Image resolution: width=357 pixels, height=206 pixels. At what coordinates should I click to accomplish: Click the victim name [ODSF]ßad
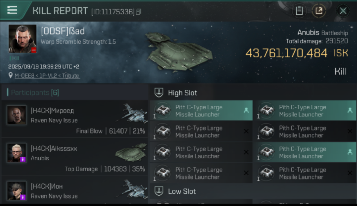pyautogui.click(x=63, y=31)
